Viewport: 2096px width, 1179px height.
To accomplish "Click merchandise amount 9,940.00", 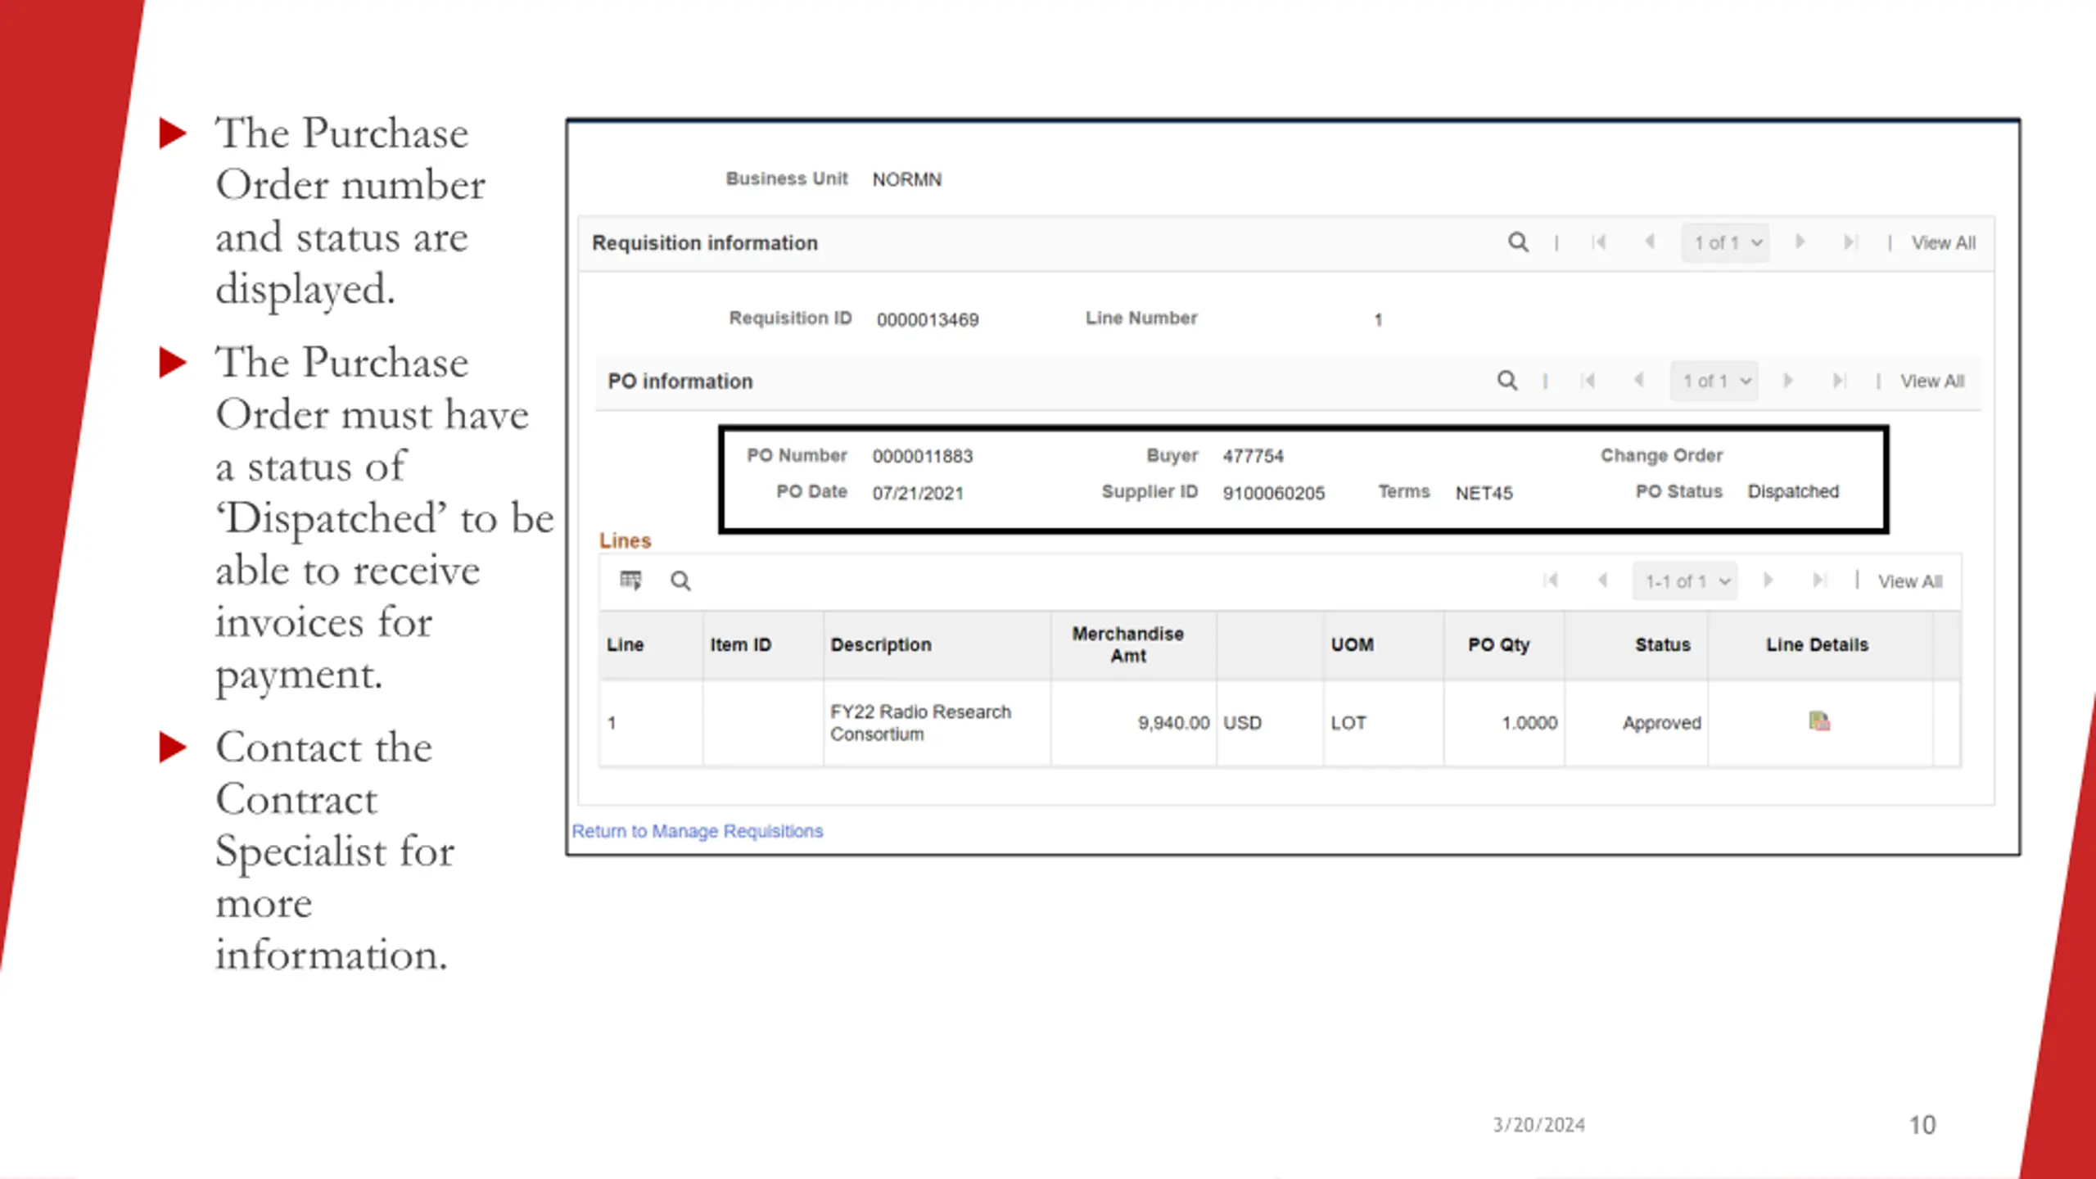I will tap(1173, 723).
